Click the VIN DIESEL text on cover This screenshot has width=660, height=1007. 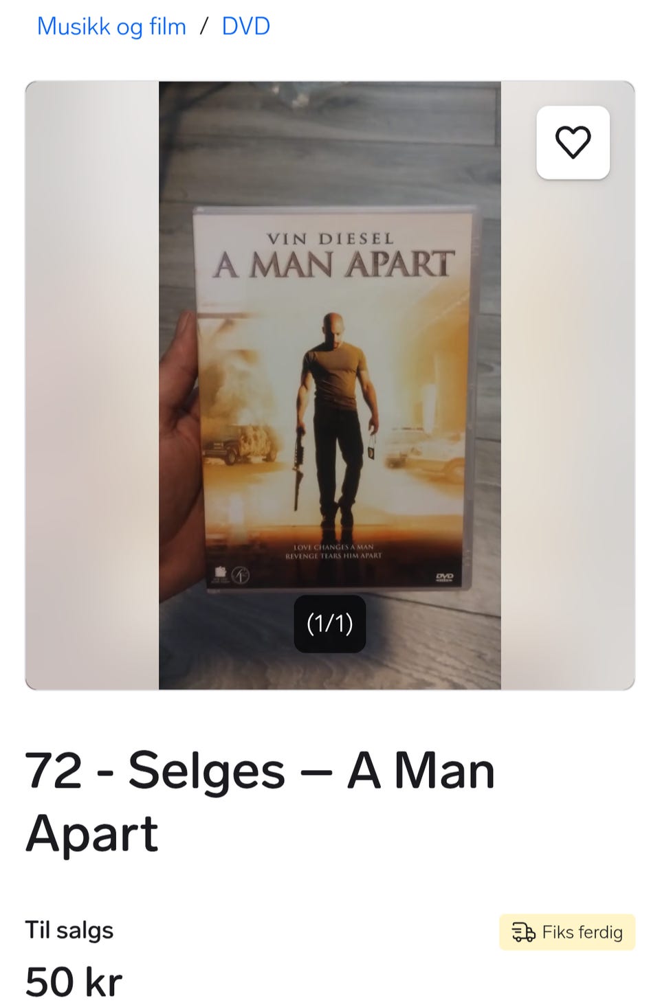point(331,239)
